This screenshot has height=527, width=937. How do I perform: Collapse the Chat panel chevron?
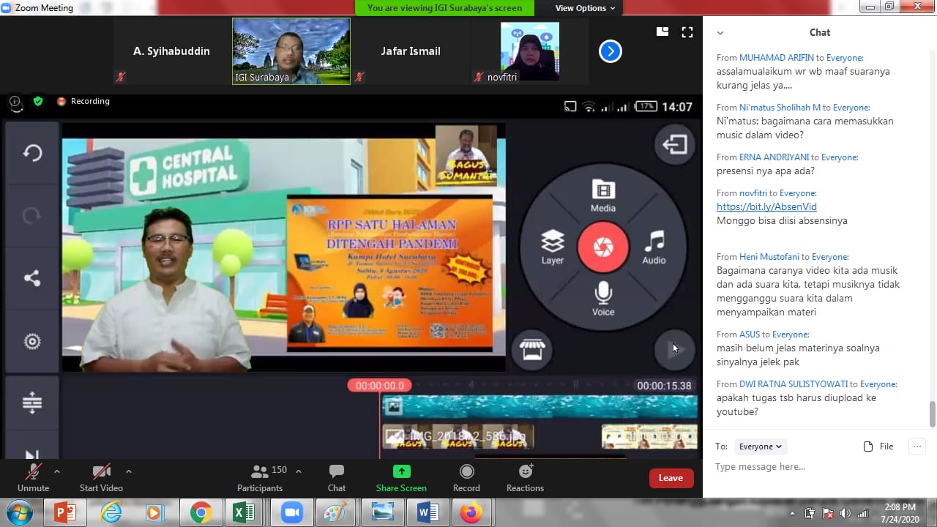click(720, 33)
